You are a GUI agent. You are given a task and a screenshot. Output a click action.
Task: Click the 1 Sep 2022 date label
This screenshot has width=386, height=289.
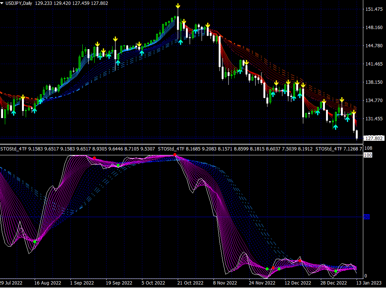[82, 283]
